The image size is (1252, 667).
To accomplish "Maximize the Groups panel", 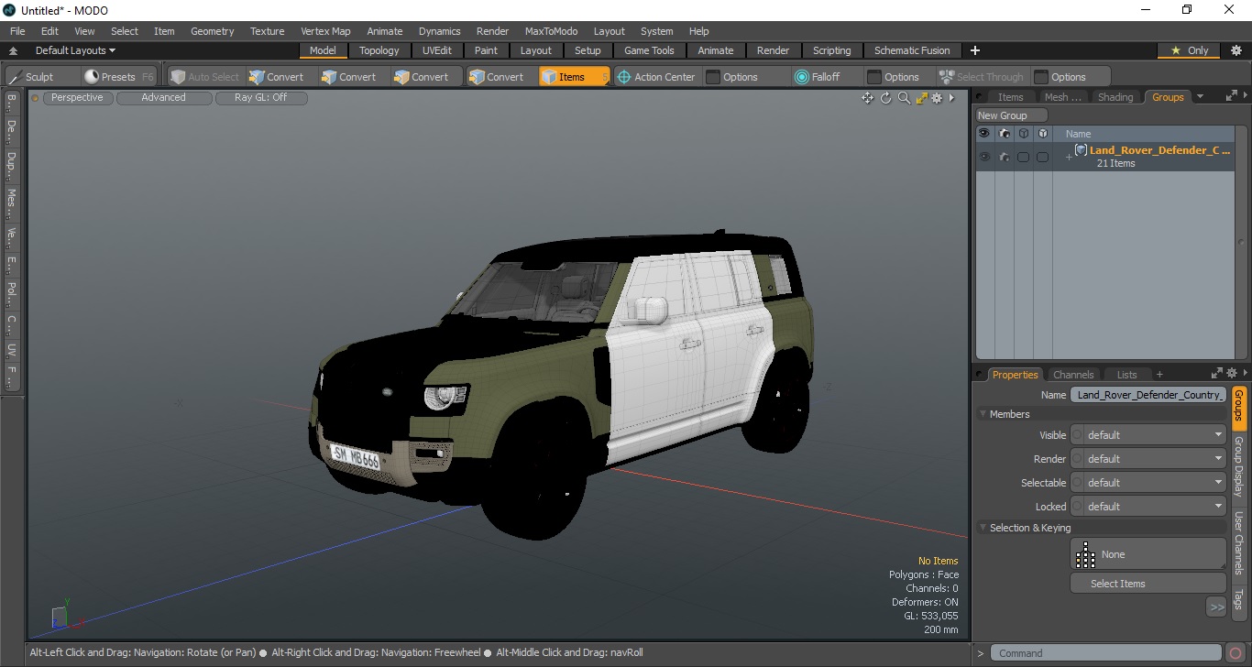I will (x=1232, y=96).
